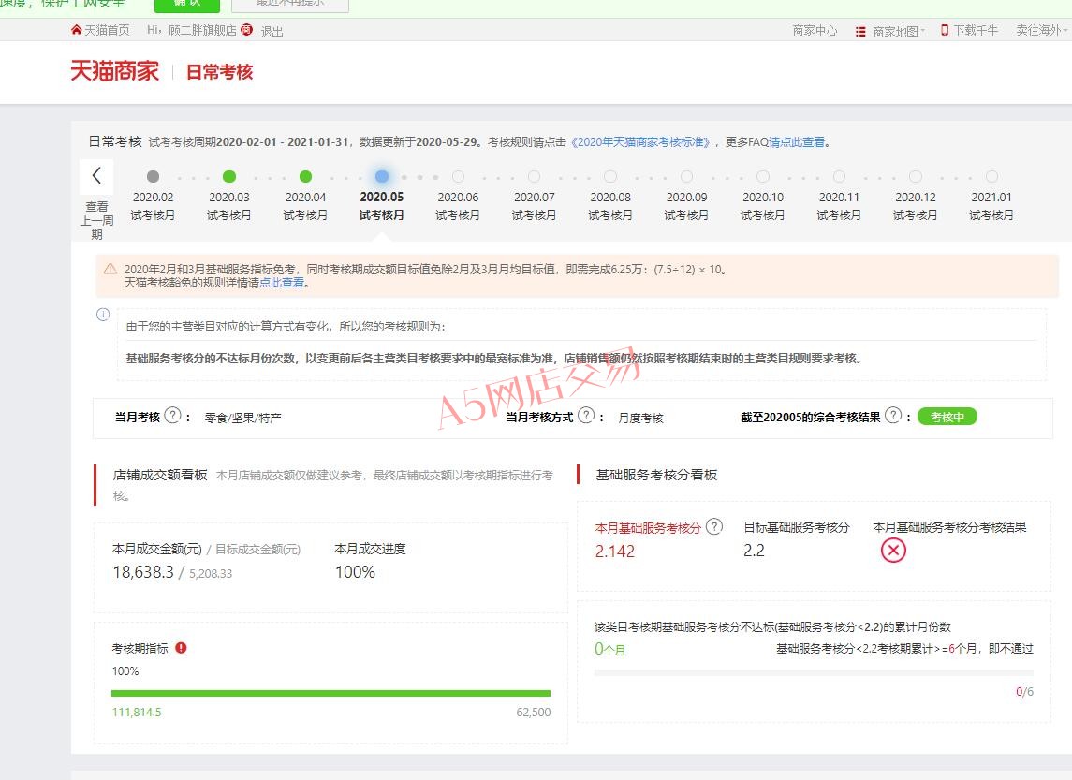Select the 2020.11 试考核月 marker
Screen dimensions: 1072x780
(x=840, y=176)
